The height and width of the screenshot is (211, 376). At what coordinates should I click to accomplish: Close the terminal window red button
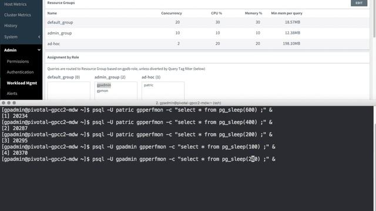pyautogui.click(x=4, y=103)
